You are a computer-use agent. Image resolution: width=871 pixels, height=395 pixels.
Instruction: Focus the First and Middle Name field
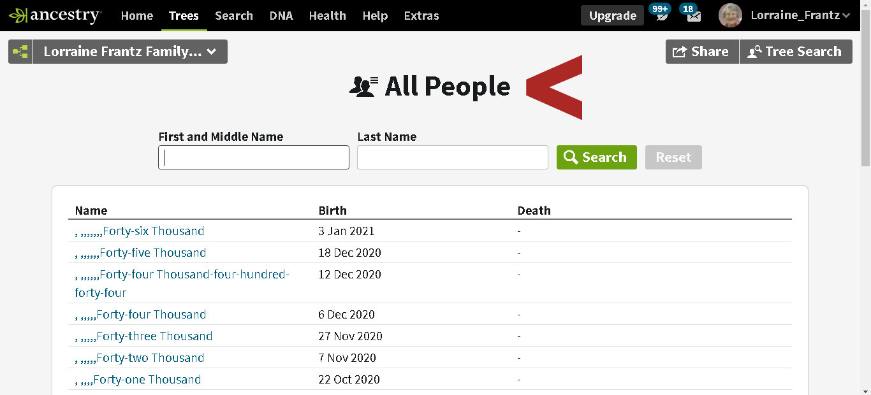point(254,157)
